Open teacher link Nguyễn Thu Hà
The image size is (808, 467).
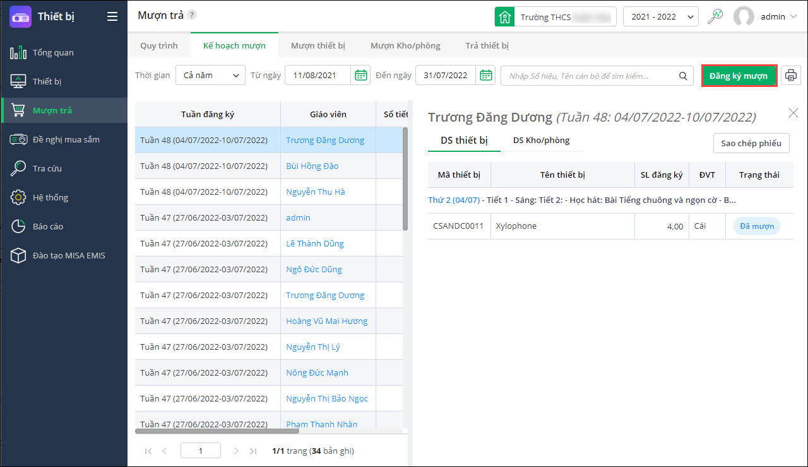(x=316, y=192)
